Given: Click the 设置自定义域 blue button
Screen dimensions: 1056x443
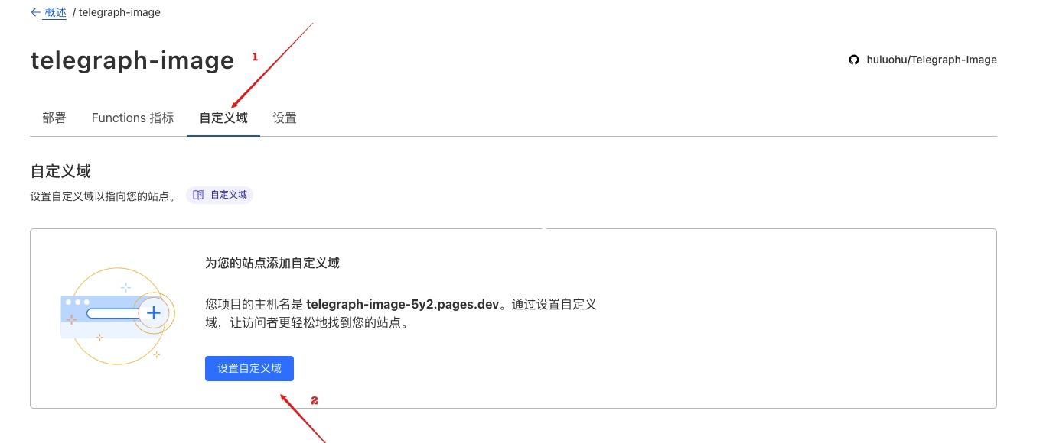Looking at the screenshot, I should [x=249, y=368].
